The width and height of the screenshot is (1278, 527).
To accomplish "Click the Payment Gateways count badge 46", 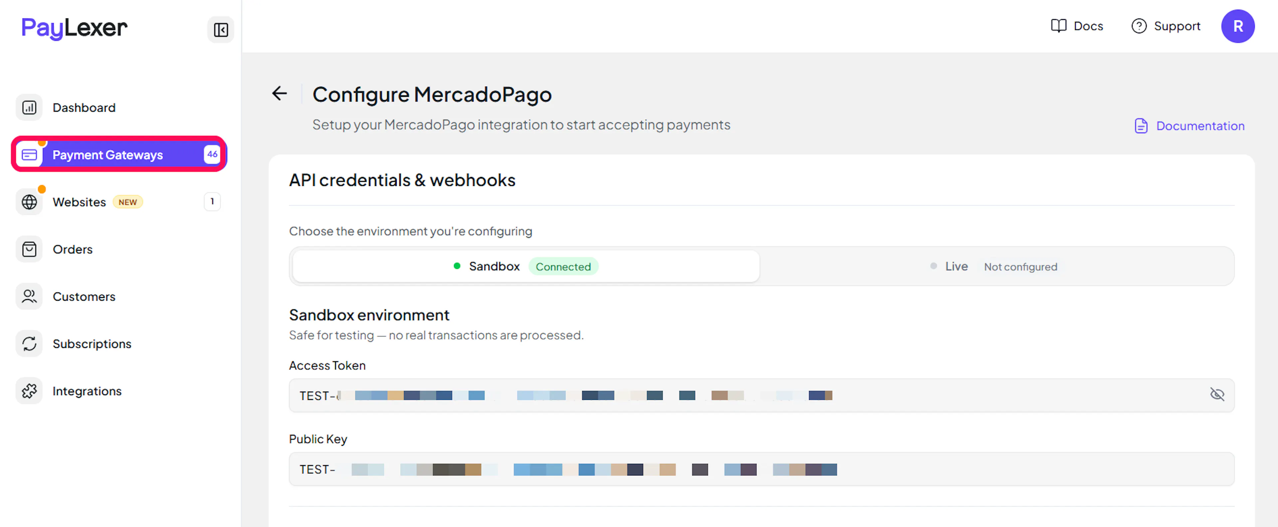I will tap(212, 154).
